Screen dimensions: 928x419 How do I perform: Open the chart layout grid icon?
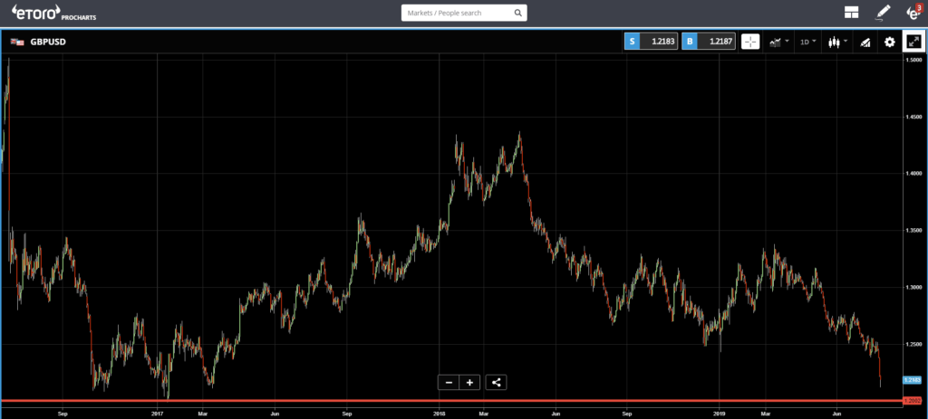click(x=852, y=13)
